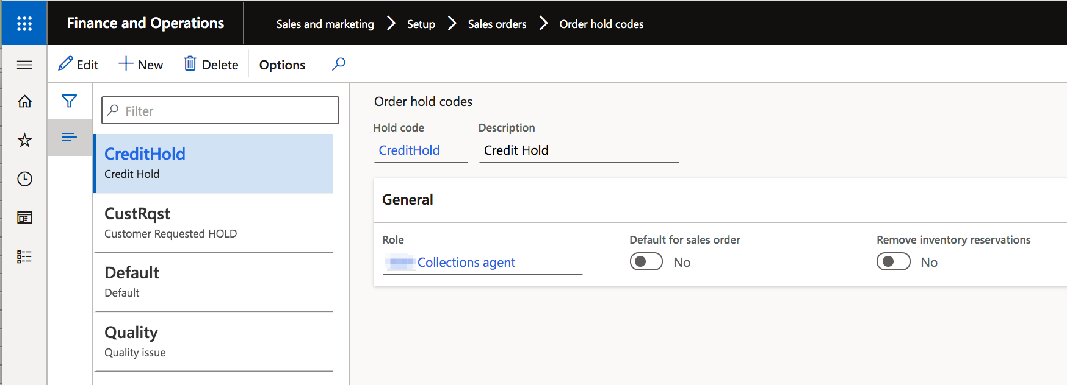Expand the hamburger navigation menu
Image resolution: width=1067 pixels, height=385 pixels.
(24, 65)
